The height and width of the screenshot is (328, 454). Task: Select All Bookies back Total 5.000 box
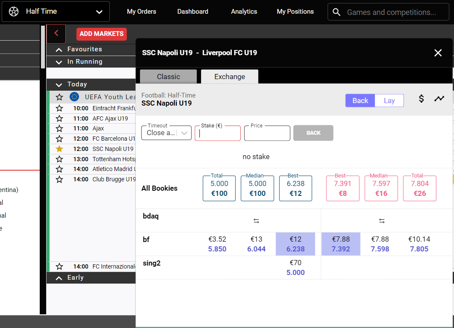219,188
